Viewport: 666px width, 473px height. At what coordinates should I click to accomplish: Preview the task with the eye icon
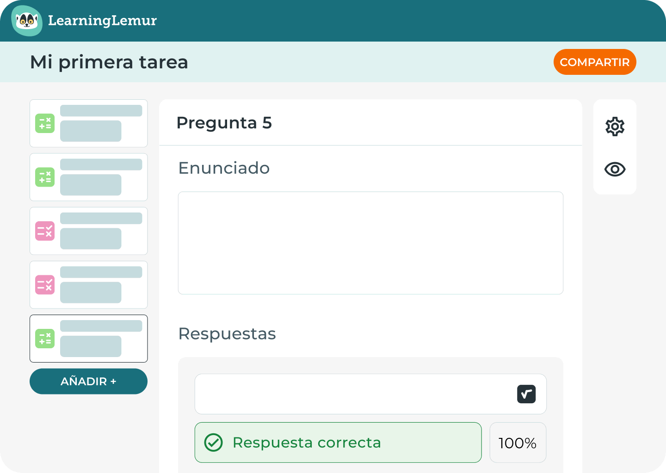pos(615,170)
